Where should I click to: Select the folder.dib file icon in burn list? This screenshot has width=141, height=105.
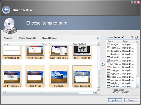[x=109, y=57]
